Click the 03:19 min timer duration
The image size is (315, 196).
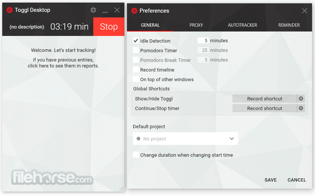click(x=70, y=27)
